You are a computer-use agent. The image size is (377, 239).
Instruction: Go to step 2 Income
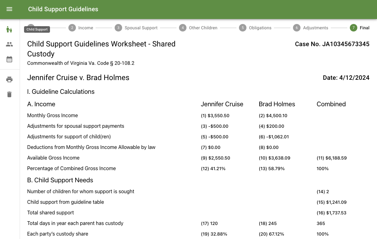click(82, 28)
